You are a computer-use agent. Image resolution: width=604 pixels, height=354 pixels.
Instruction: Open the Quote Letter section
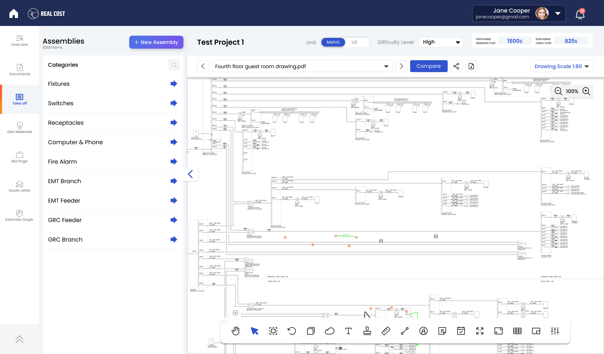(19, 186)
